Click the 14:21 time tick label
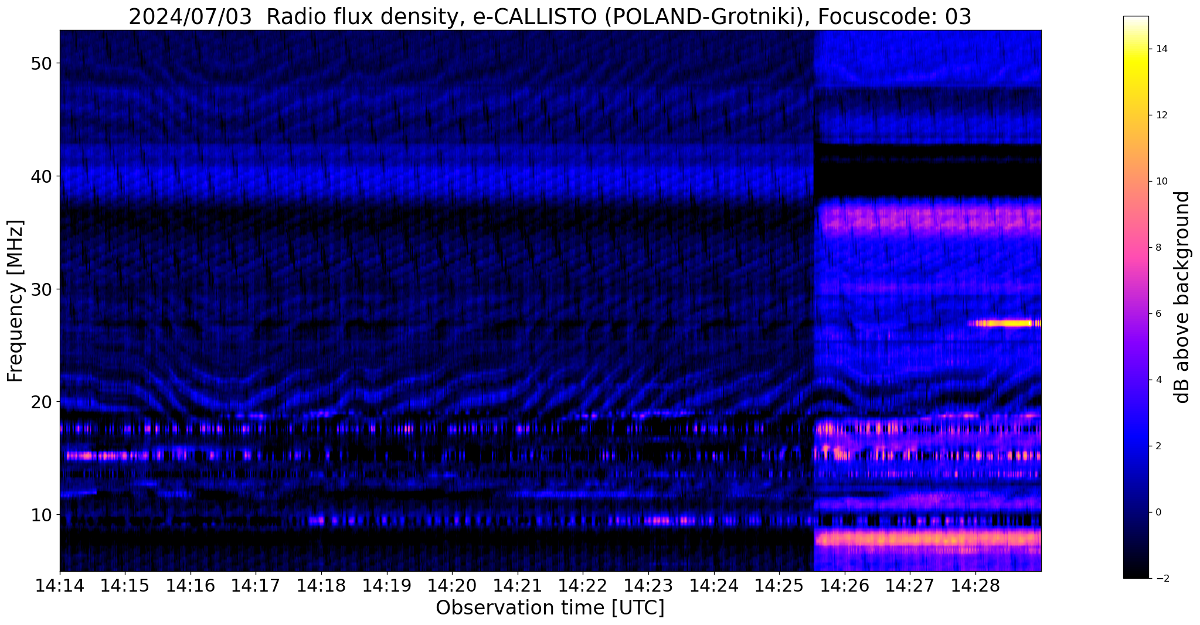Screen dimensions: 1200x625 518,585
